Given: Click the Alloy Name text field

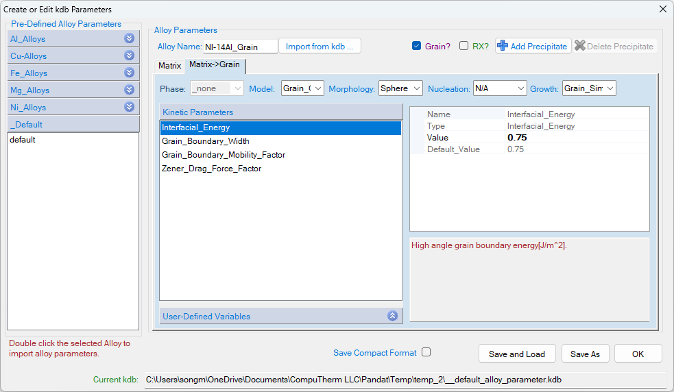Looking at the screenshot, I should tap(240, 47).
